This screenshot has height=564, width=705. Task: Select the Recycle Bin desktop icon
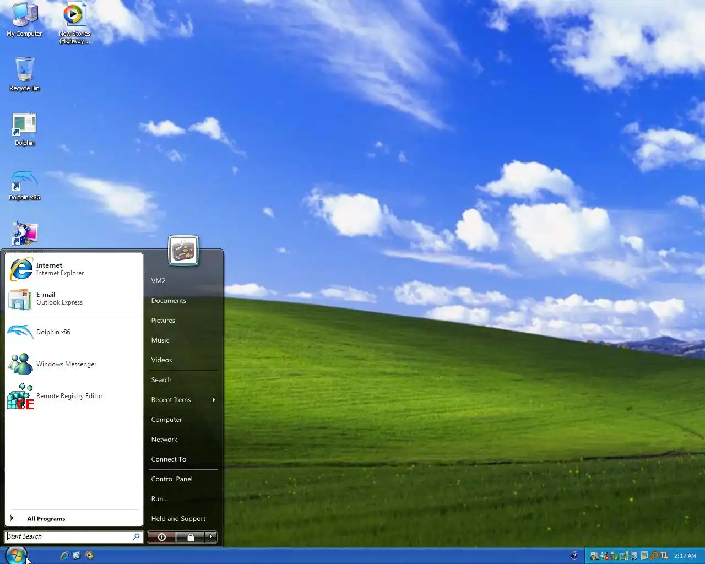click(x=24, y=74)
